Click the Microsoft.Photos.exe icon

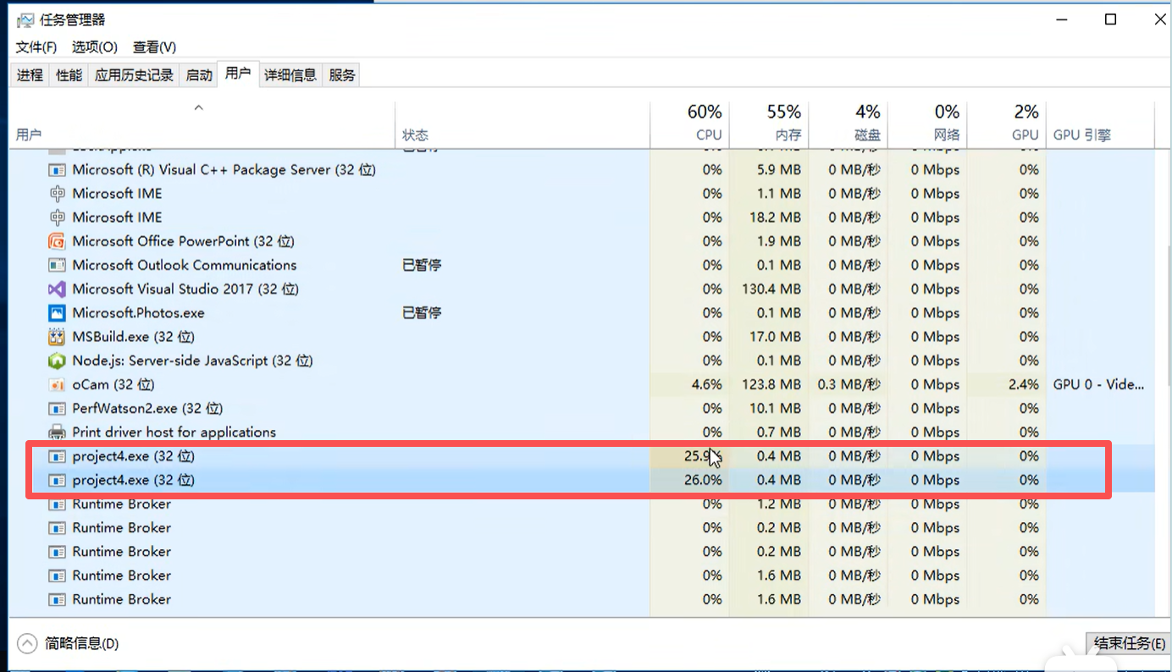tap(57, 313)
